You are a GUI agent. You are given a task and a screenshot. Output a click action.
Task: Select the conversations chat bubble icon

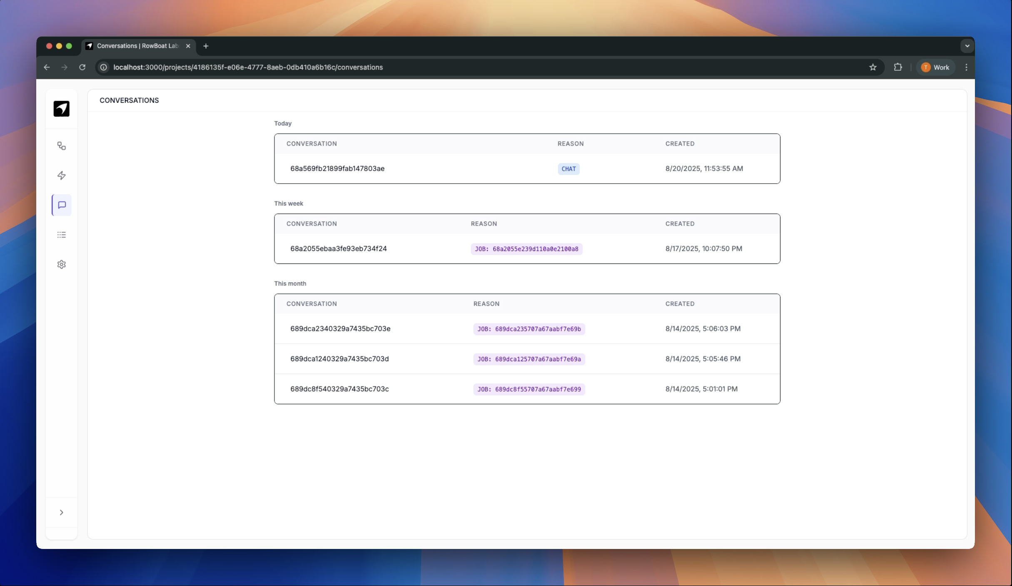(62, 205)
